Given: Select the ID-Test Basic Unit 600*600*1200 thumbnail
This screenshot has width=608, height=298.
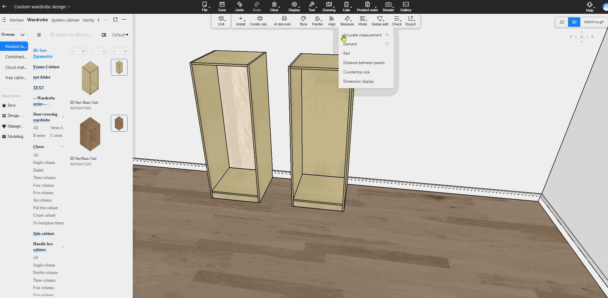Looking at the screenshot, I should pos(90,134).
